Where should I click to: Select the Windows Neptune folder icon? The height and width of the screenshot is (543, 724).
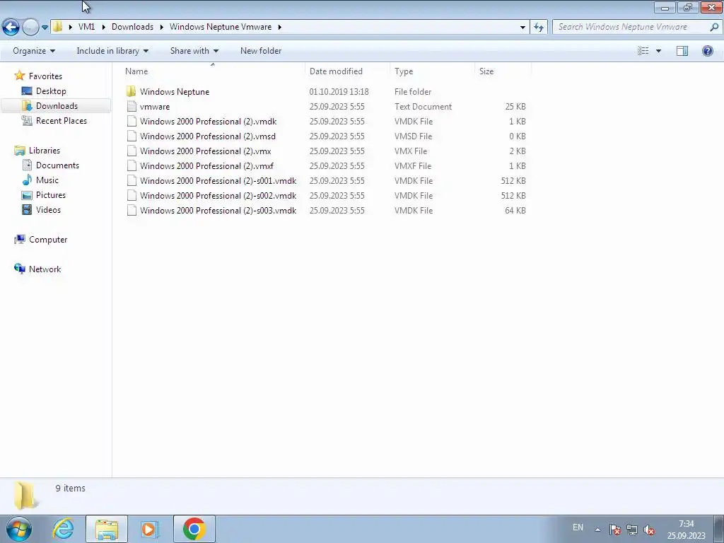point(132,91)
